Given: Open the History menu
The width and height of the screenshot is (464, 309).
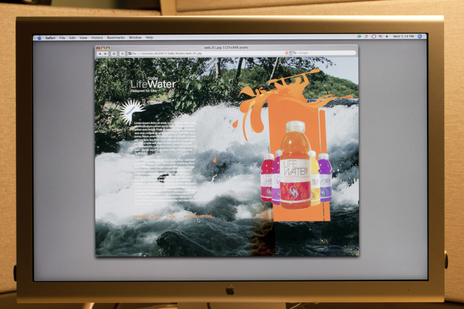Looking at the screenshot, I should [x=97, y=38].
